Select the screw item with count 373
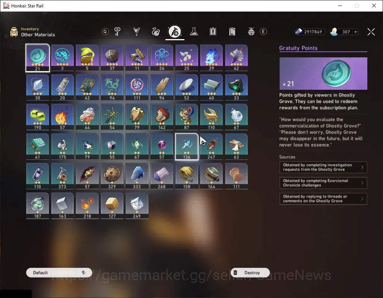This screenshot has height=298, width=383. (x=62, y=176)
